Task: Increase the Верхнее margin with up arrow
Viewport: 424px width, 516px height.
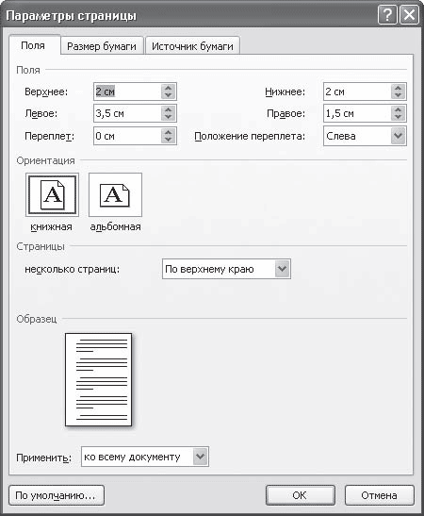Action: pyautogui.click(x=168, y=88)
